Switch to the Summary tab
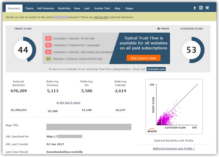Screen dimensions: 219x157 coord(14,8)
